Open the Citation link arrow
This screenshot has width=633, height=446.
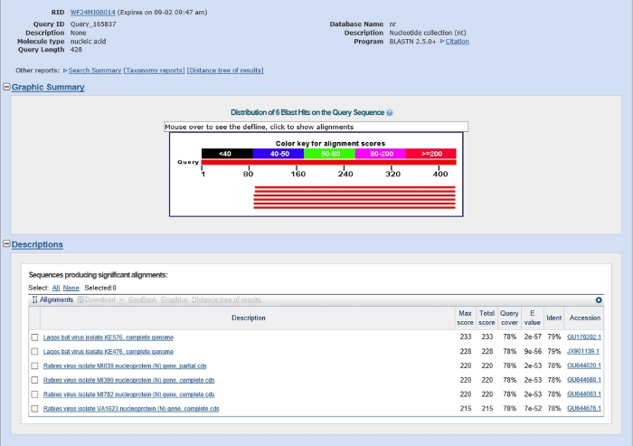coord(442,42)
